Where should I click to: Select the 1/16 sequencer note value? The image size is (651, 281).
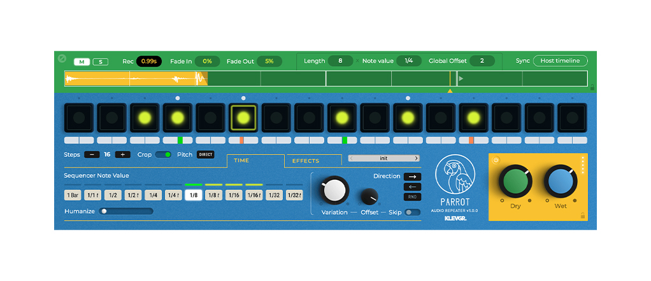point(234,195)
